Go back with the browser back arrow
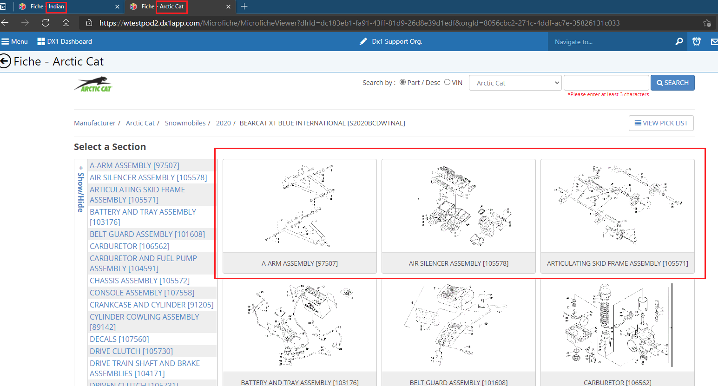Viewport: 718px width, 386px height. (5, 23)
